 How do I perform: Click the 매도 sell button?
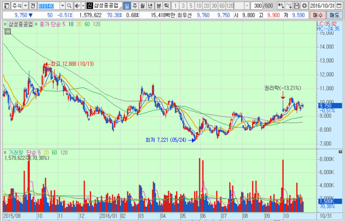(x=335, y=15)
